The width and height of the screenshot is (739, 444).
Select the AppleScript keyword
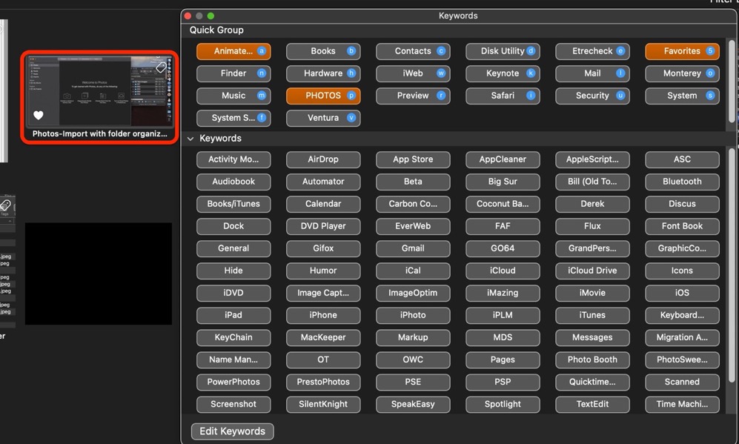tap(592, 159)
